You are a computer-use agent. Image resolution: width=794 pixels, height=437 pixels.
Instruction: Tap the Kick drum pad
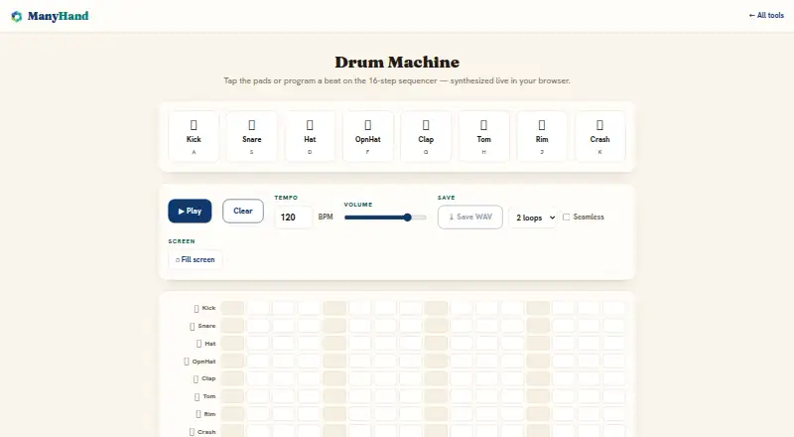click(194, 136)
